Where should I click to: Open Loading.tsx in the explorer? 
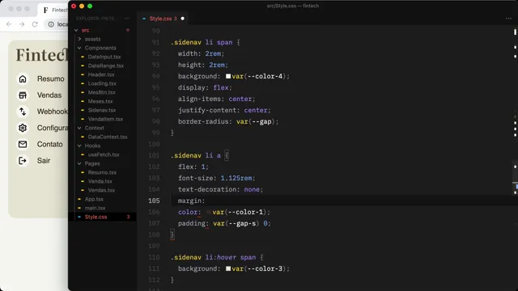[x=102, y=83]
